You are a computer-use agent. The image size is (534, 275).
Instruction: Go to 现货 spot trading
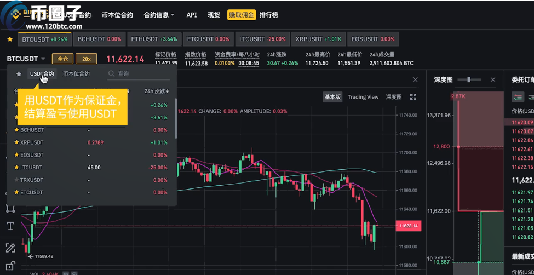(x=214, y=15)
